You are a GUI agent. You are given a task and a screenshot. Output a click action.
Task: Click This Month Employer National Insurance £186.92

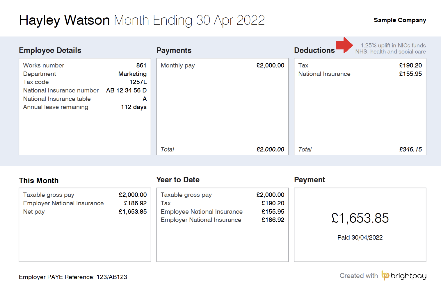coord(135,203)
